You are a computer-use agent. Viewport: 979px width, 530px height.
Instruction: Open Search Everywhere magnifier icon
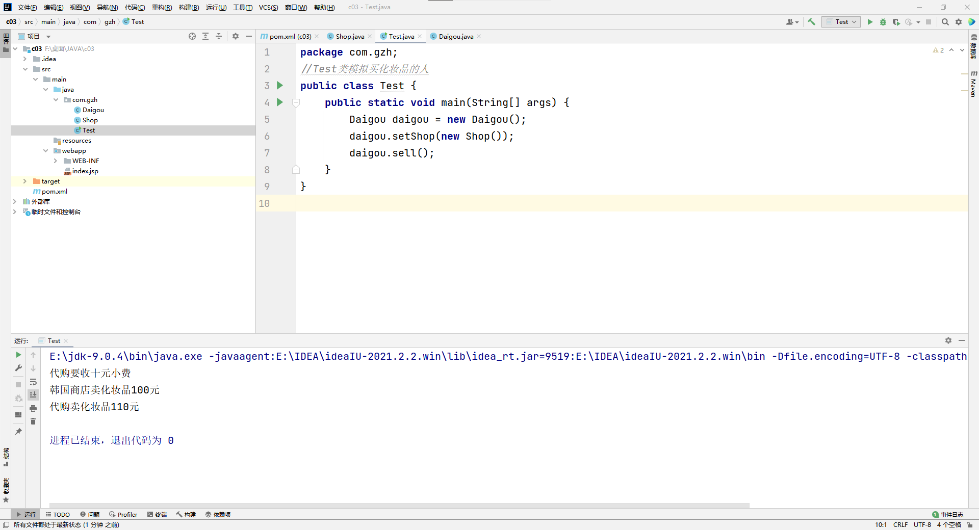[x=945, y=22]
